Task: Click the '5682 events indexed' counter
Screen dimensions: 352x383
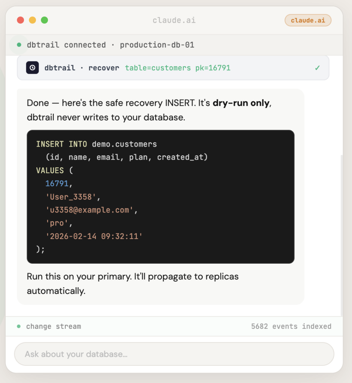Action: 291,327
